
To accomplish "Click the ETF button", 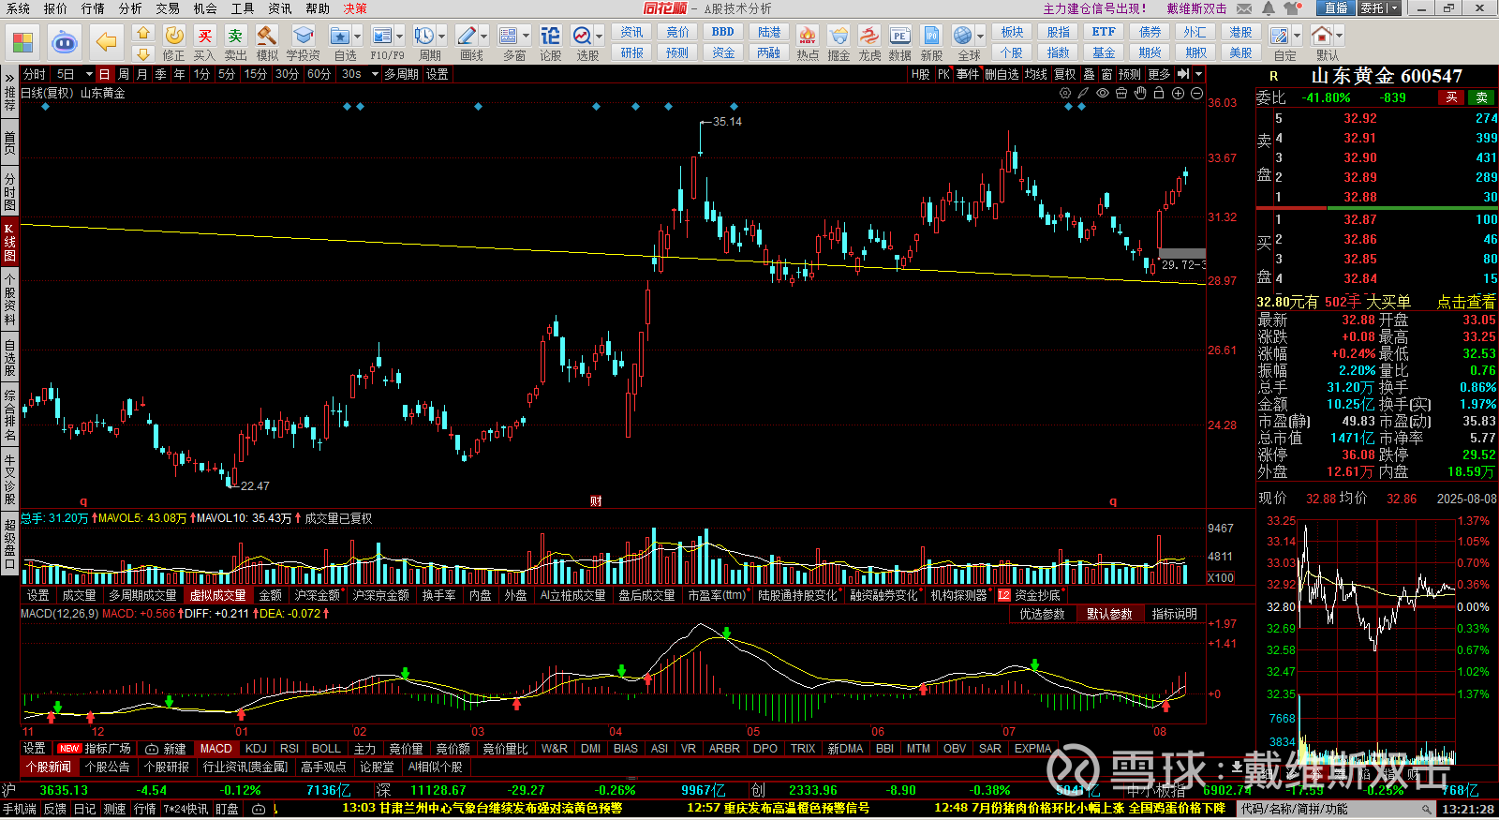I will click(1104, 32).
